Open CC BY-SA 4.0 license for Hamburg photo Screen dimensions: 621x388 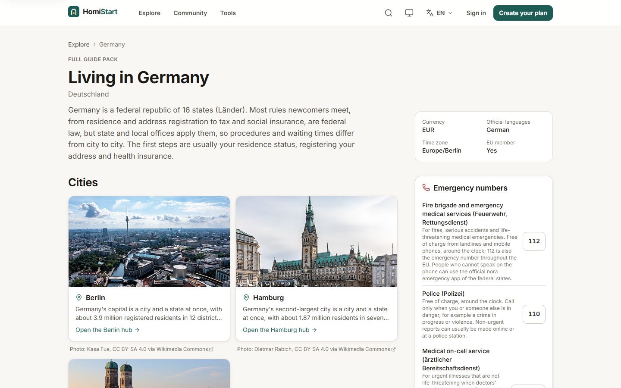(x=311, y=349)
